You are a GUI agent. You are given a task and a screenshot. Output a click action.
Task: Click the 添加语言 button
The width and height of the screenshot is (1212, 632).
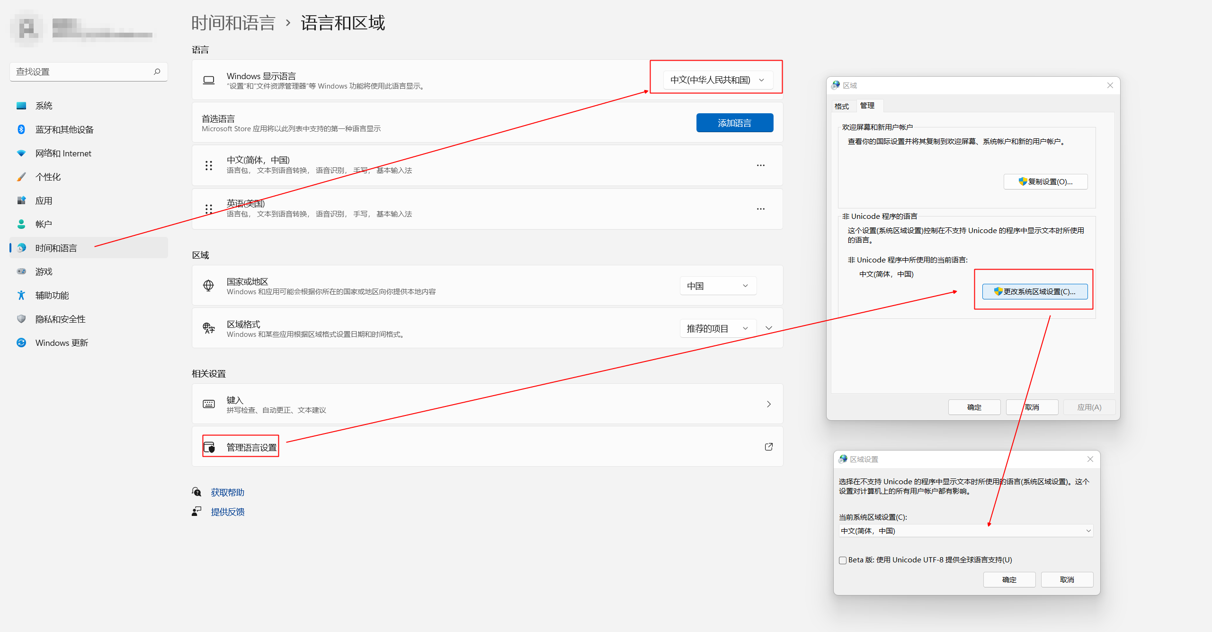point(735,123)
